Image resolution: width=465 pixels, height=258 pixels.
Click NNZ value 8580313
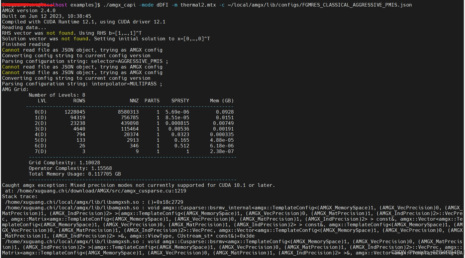click(x=128, y=112)
